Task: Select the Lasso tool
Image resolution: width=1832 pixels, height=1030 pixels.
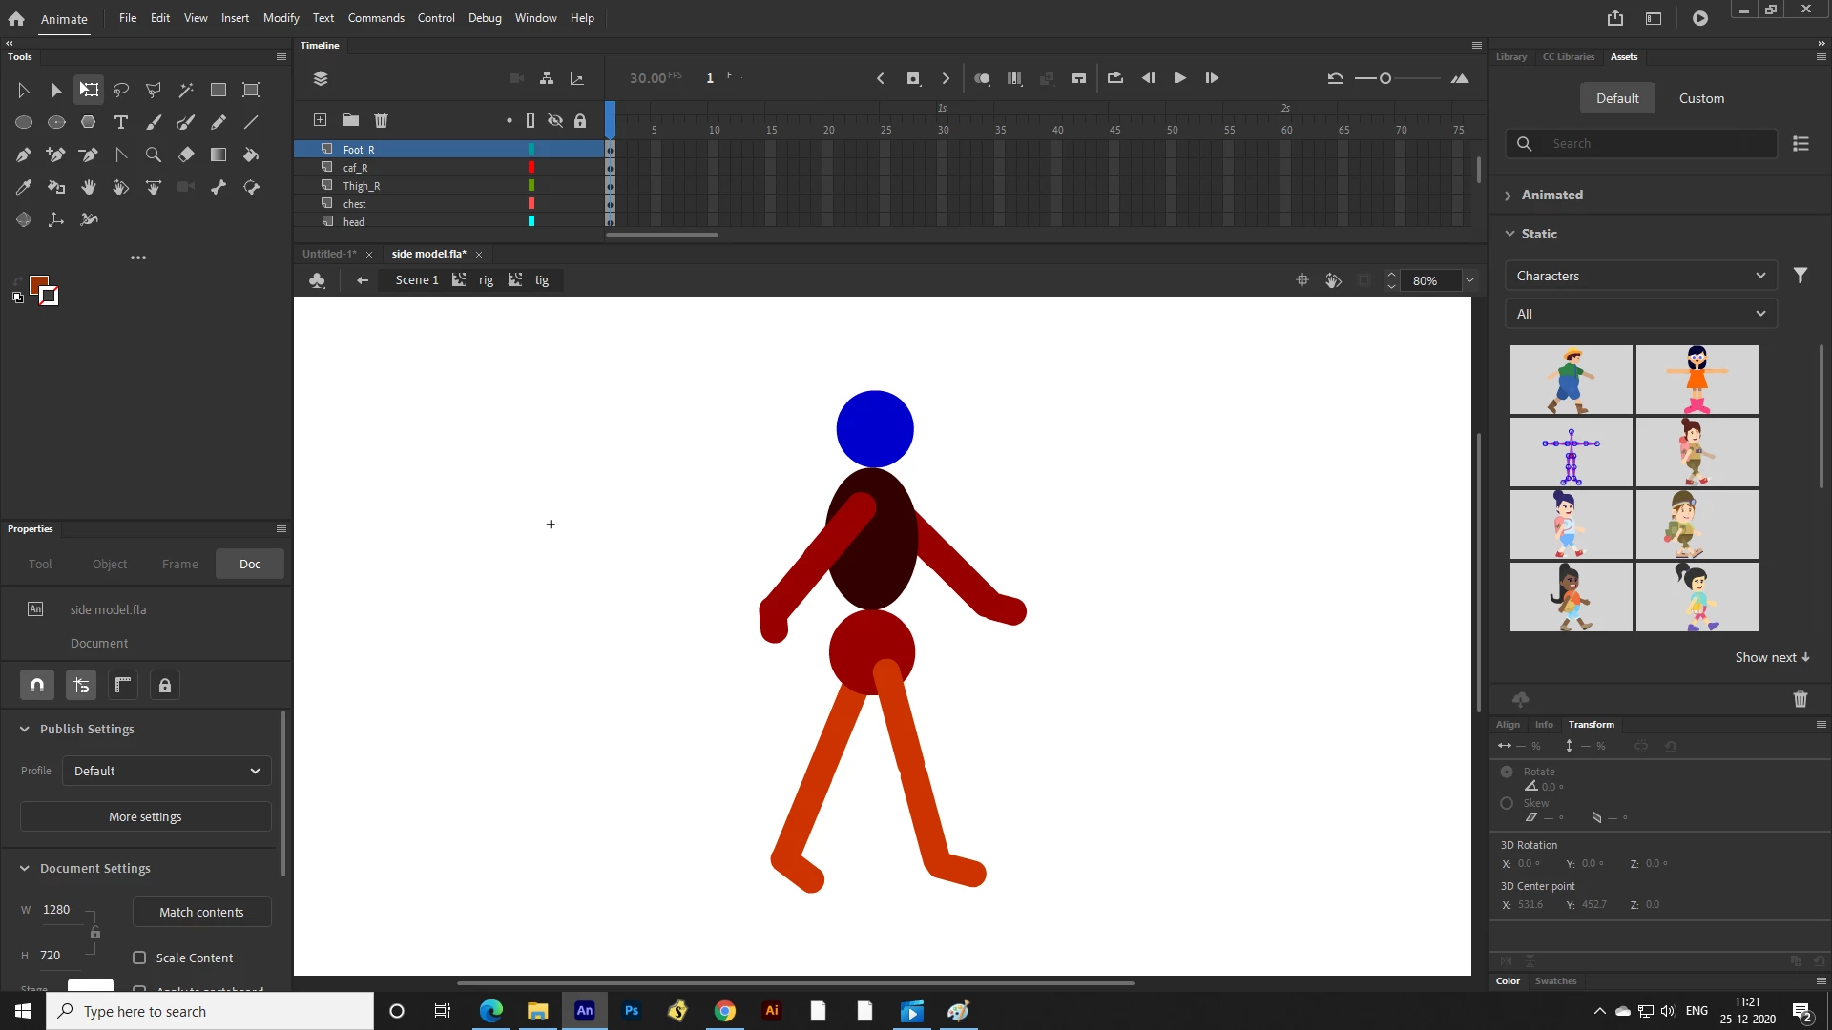Action: click(x=121, y=90)
